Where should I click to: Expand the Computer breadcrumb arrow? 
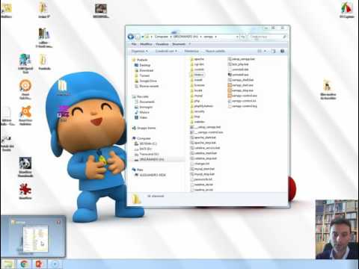point(171,37)
